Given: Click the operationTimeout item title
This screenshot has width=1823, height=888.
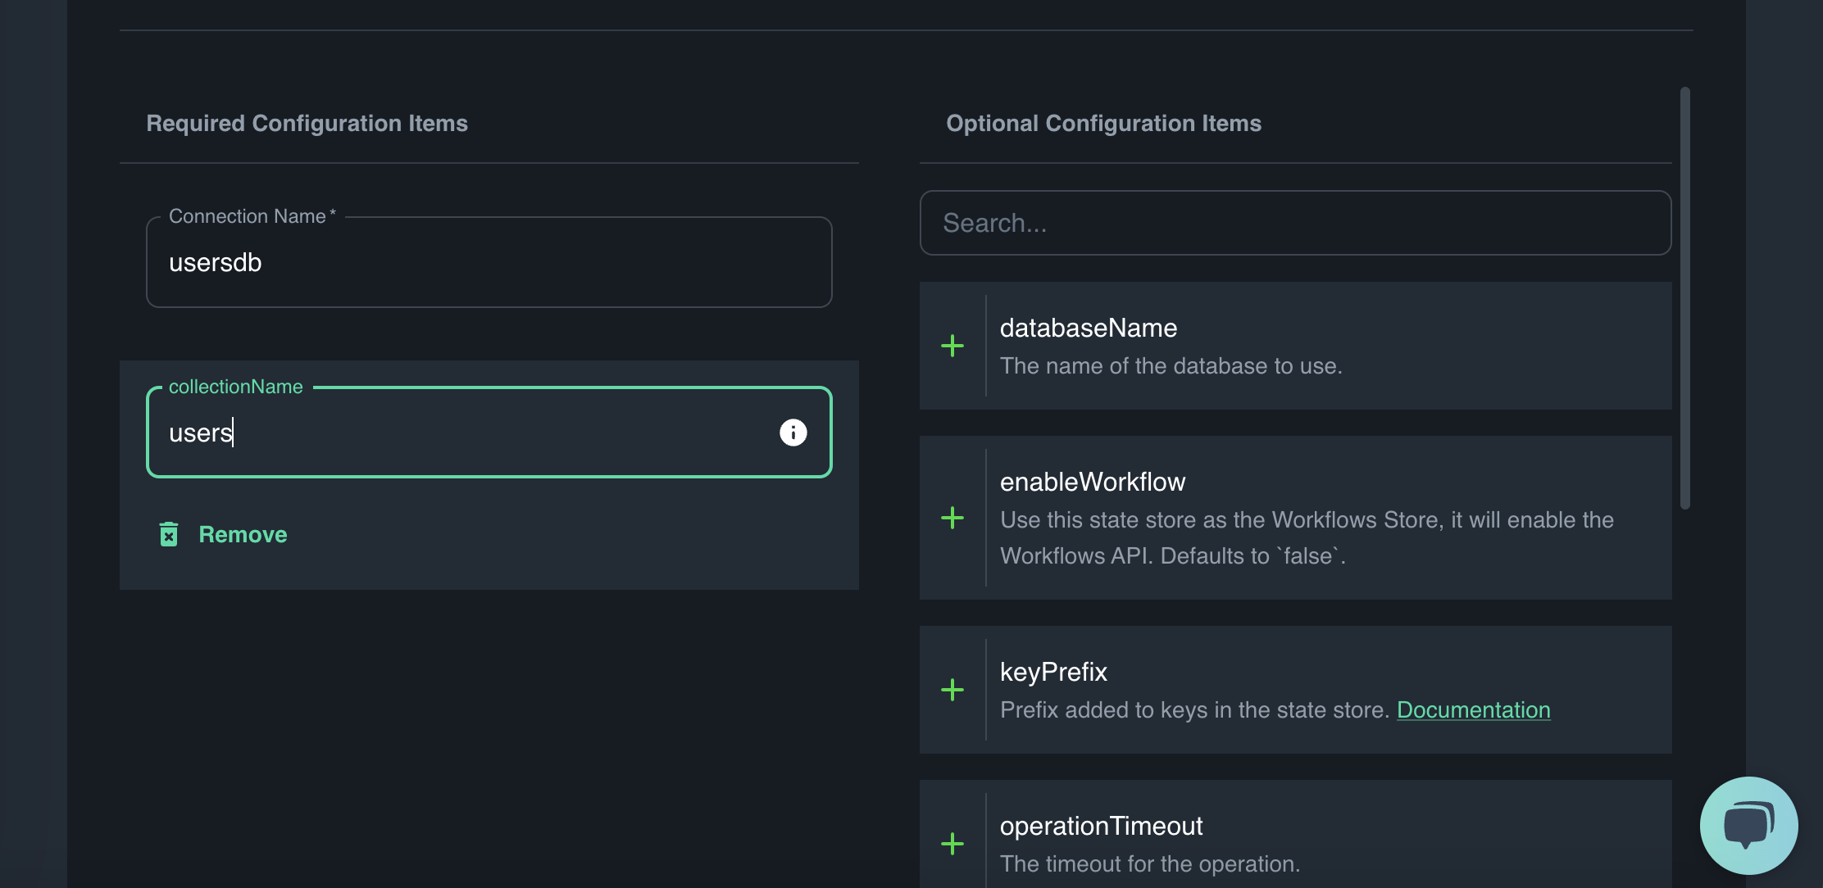Looking at the screenshot, I should [x=1101, y=826].
